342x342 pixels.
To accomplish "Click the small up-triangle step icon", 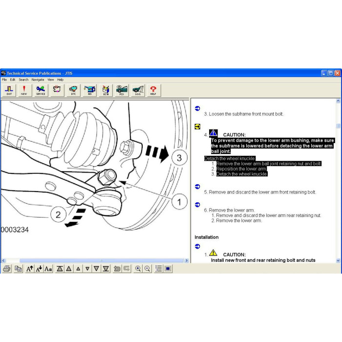I will tap(78, 269).
